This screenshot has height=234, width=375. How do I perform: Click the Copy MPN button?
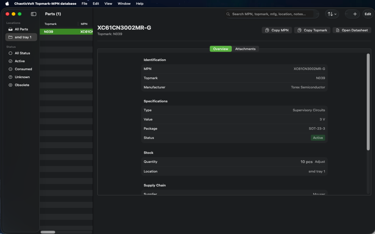point(277,30)
